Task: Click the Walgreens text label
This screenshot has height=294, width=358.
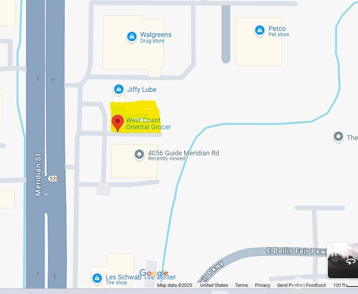Action: click(x=156, y=34)
